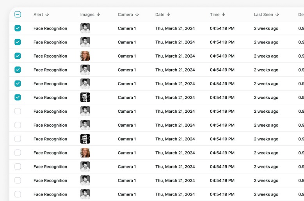Click Camera 1 in the fourth row
This screenshot has height=201, width=304.
(127, 70)
